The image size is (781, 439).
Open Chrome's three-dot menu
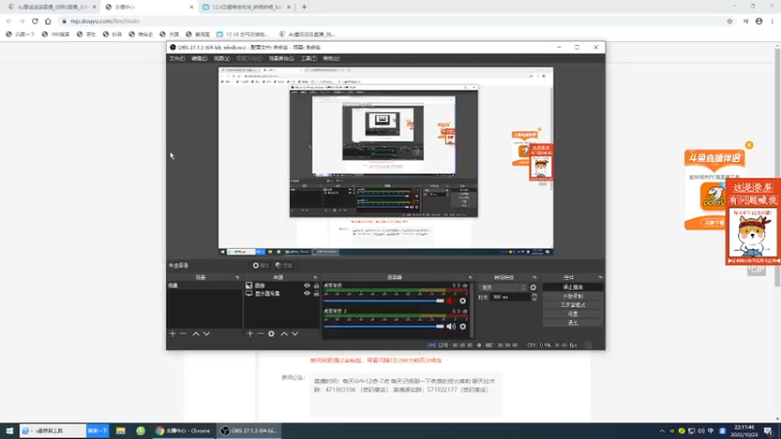point(772,20)
